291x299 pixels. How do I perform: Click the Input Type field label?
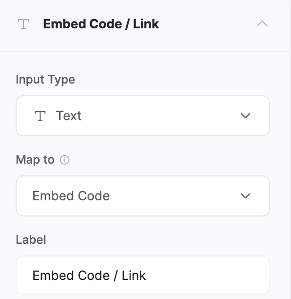point(45,80)
